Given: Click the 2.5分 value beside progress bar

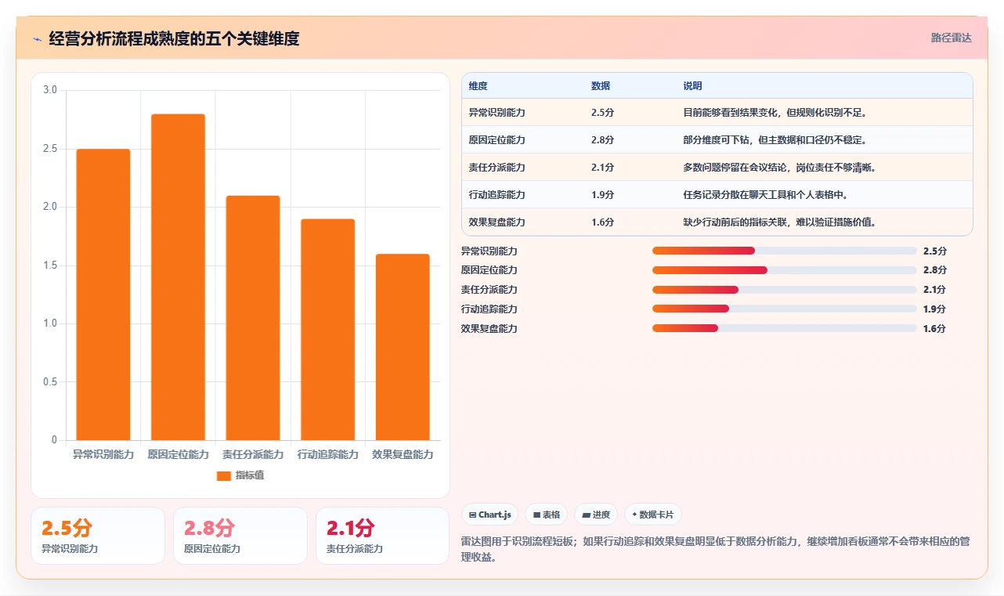Looking at the screenshot, I should point(934,251).
